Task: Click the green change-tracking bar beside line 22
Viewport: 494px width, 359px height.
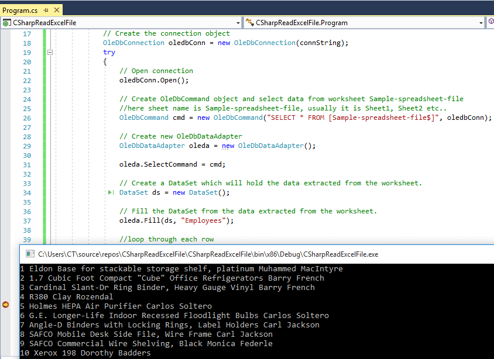Action: tap(45, 80)
